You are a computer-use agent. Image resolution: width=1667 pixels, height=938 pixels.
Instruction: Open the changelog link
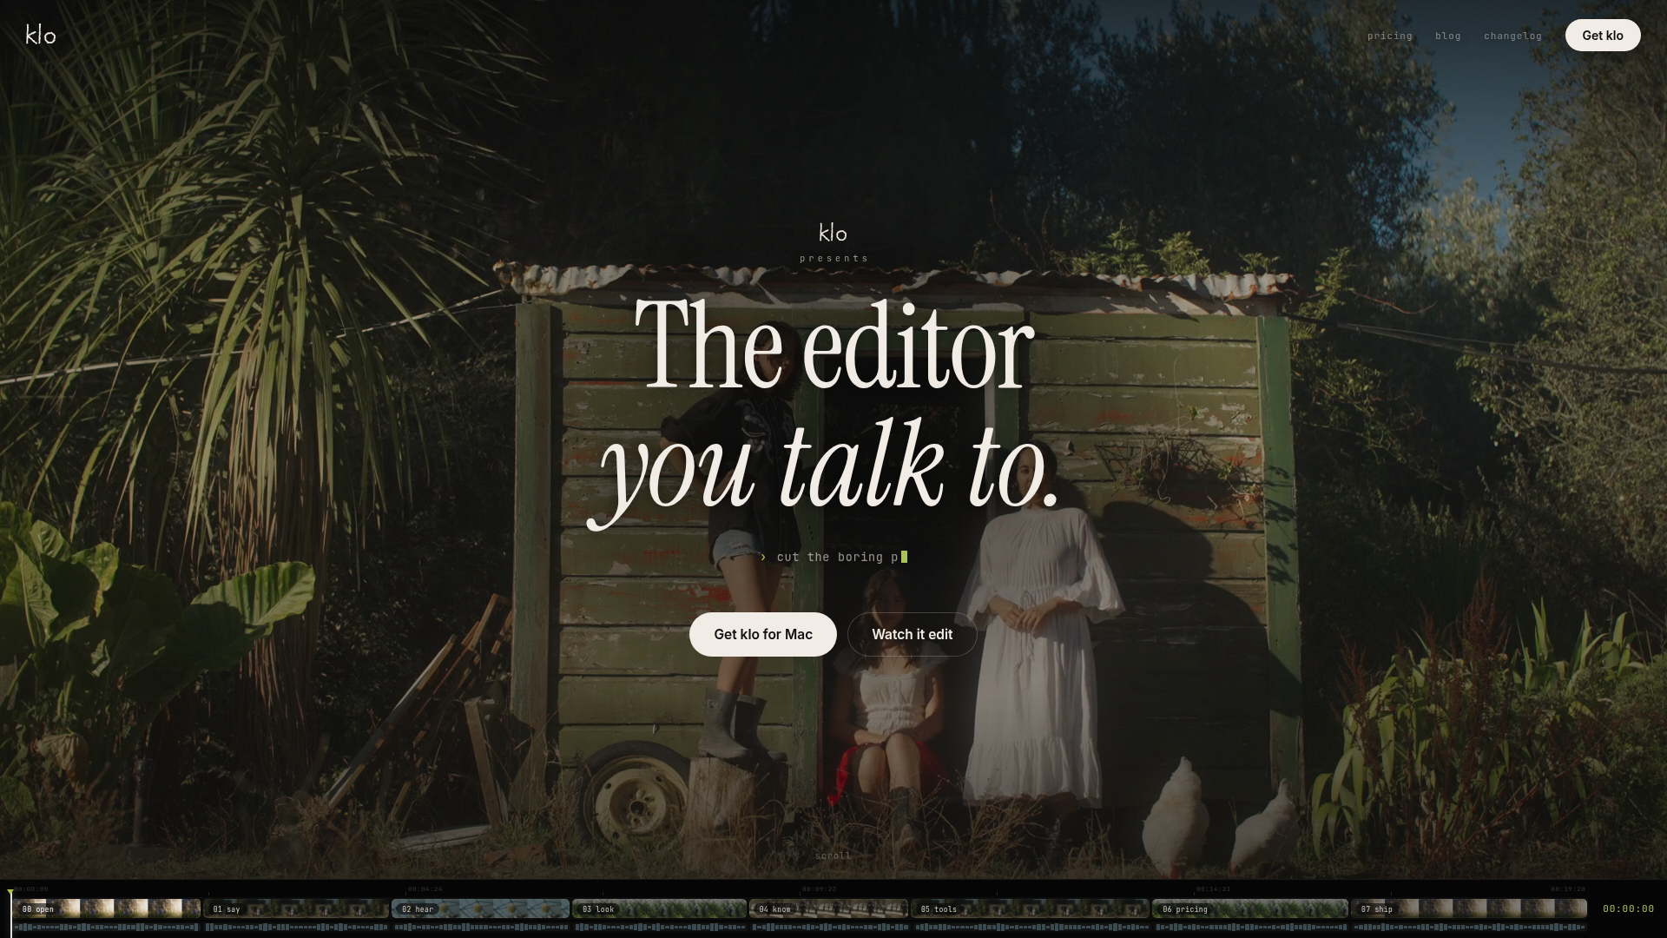(1512, 36)
